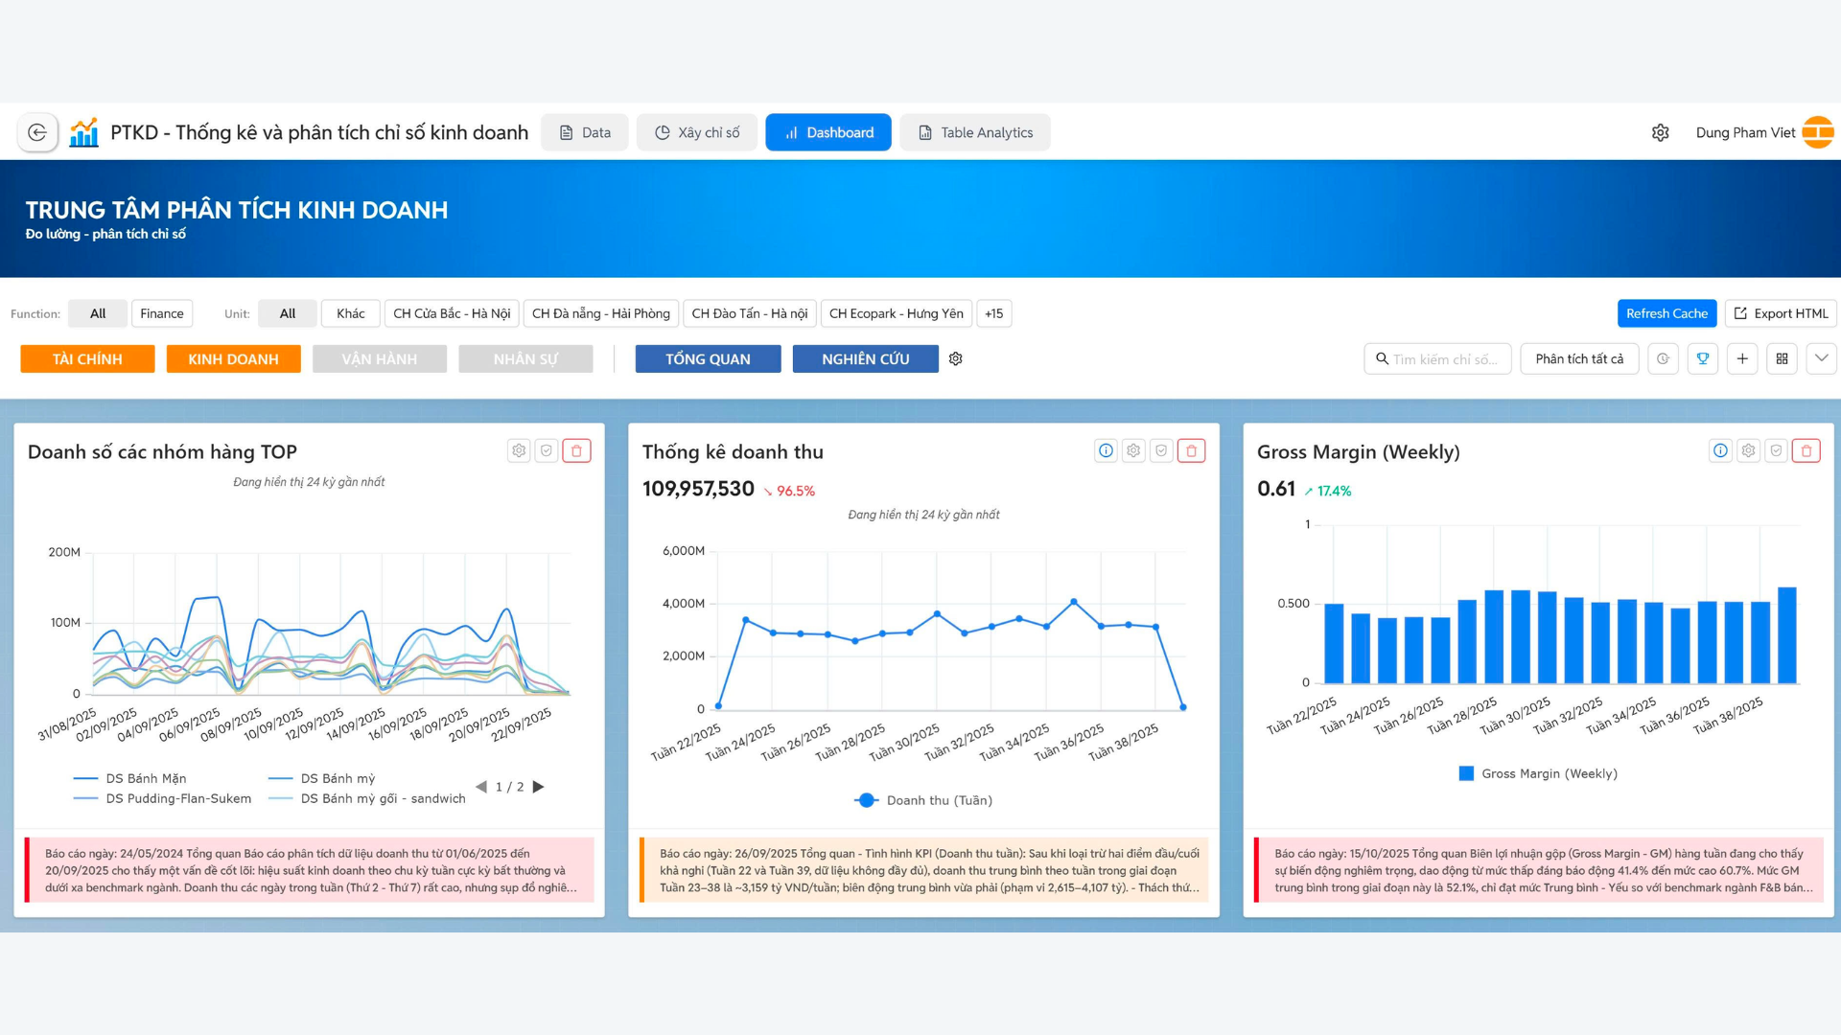Click the back arrow icon top left
The width and height of the screenshot is (1841, 1035).
tap(37, 131)
